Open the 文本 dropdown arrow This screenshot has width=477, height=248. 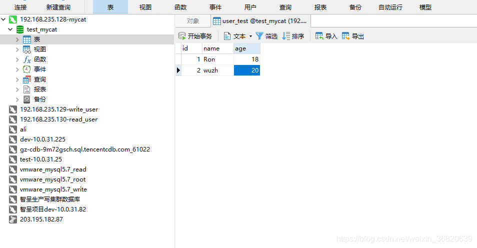click(250, 36)
